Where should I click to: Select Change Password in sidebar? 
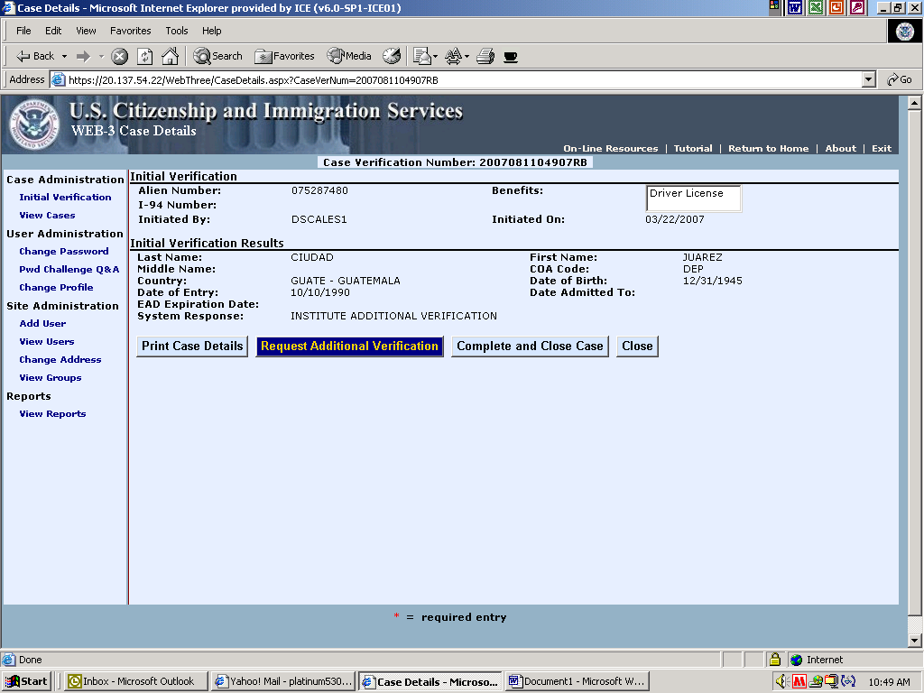63,252
